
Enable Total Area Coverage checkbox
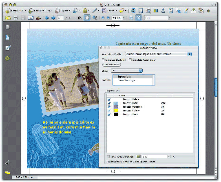pyautogui.click(x=108, y=156)
